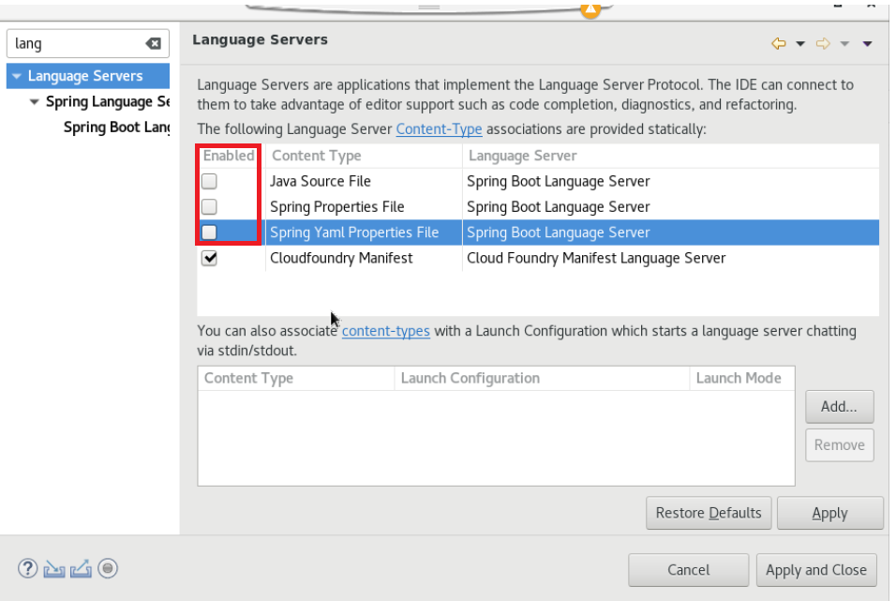Clear the filter text with the X icon
Viewport: 896px width, 601px height.
[x=154, y=44]
